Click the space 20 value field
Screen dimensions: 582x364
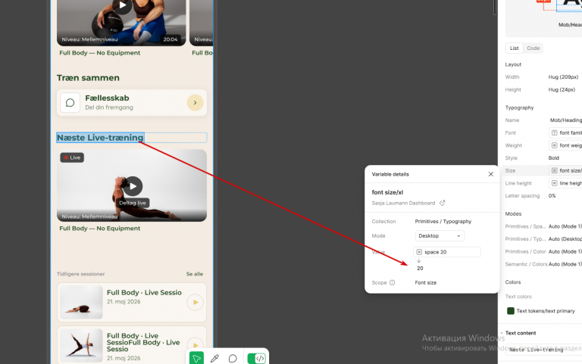[x=447, y=252]
